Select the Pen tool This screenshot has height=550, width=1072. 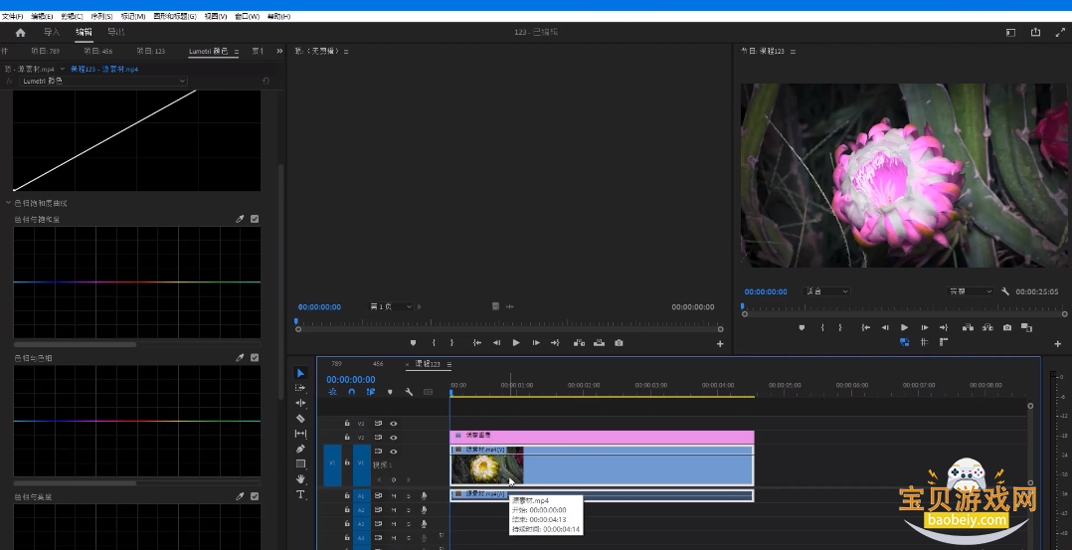coord(300,449)
